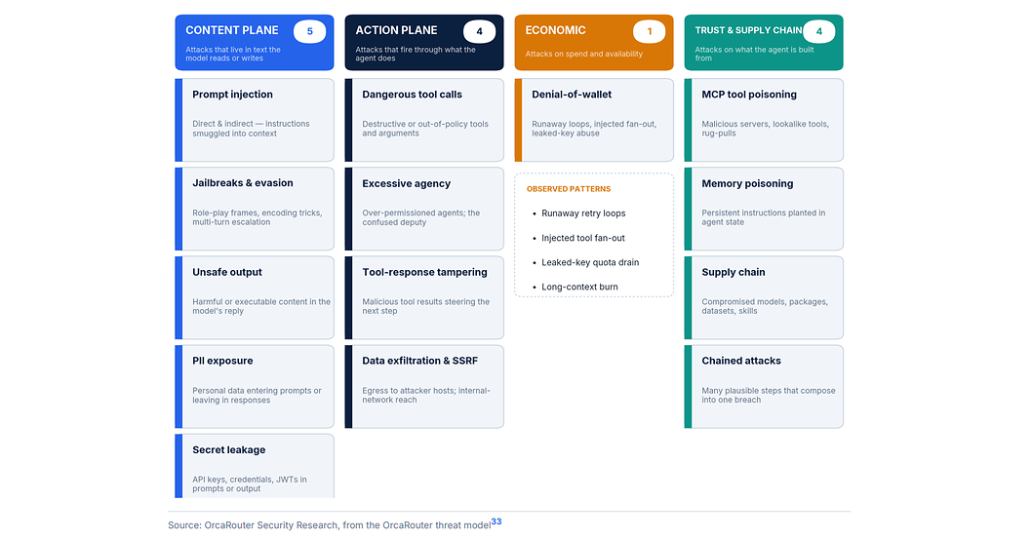This screenshot has width=1032, height=540.
Task: Click the ECONOMIC column header
Action: pos(594,42)
